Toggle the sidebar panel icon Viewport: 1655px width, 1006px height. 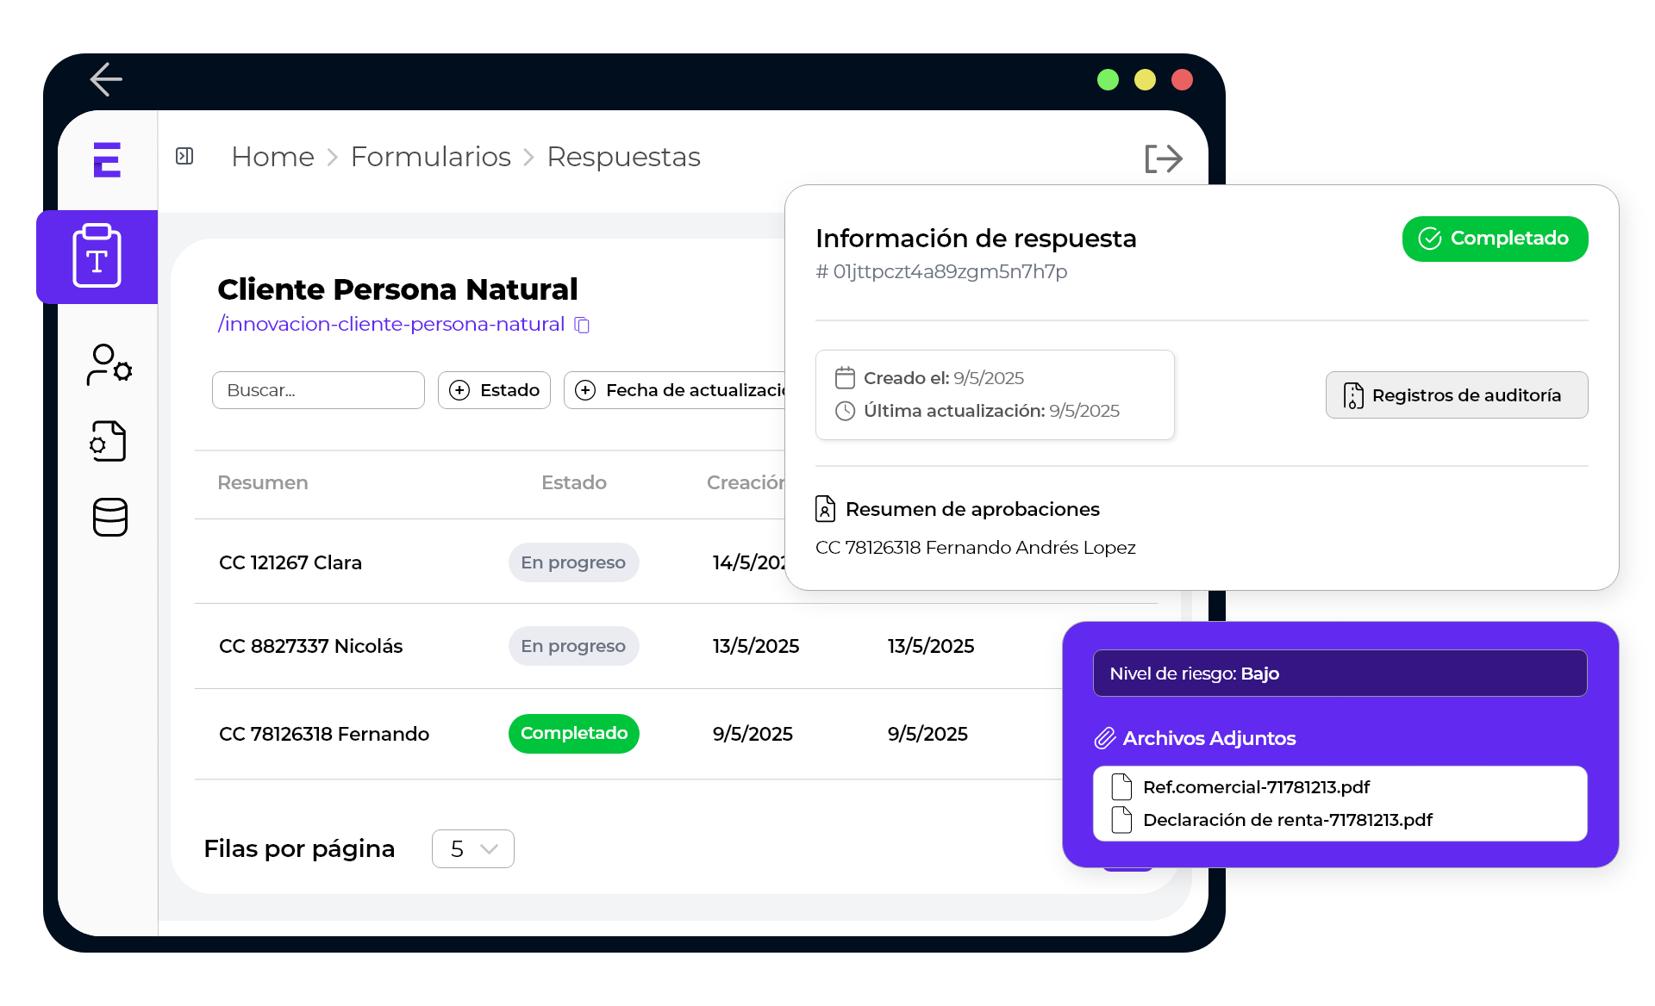click(184, 156)
